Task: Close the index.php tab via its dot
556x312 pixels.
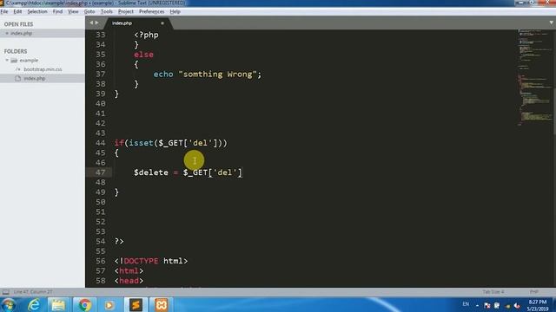Action: [x=162, y=23]
